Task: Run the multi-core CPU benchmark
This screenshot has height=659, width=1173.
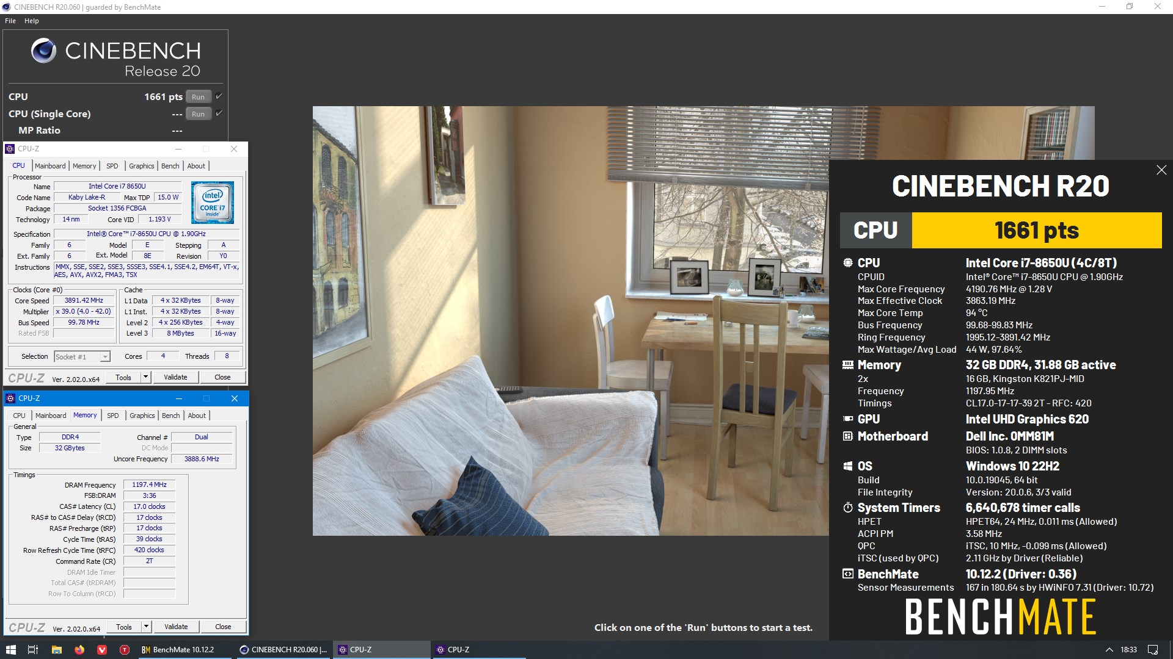Action: tap(199, 97)
